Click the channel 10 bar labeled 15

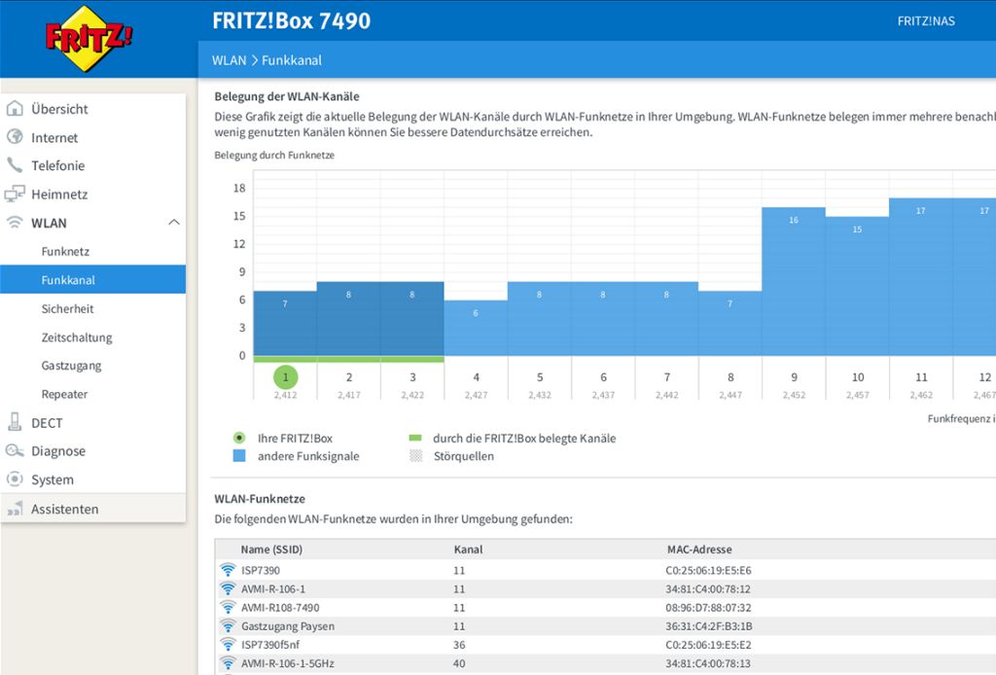[x=857, y=286]
